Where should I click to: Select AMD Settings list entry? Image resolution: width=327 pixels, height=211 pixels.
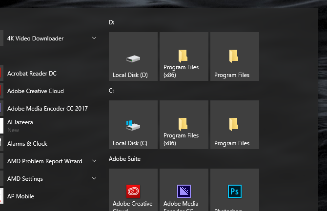[x=50, y=179]
